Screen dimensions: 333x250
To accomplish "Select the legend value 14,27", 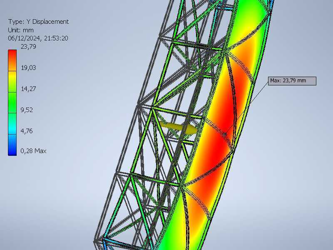I will click(28, 89).
